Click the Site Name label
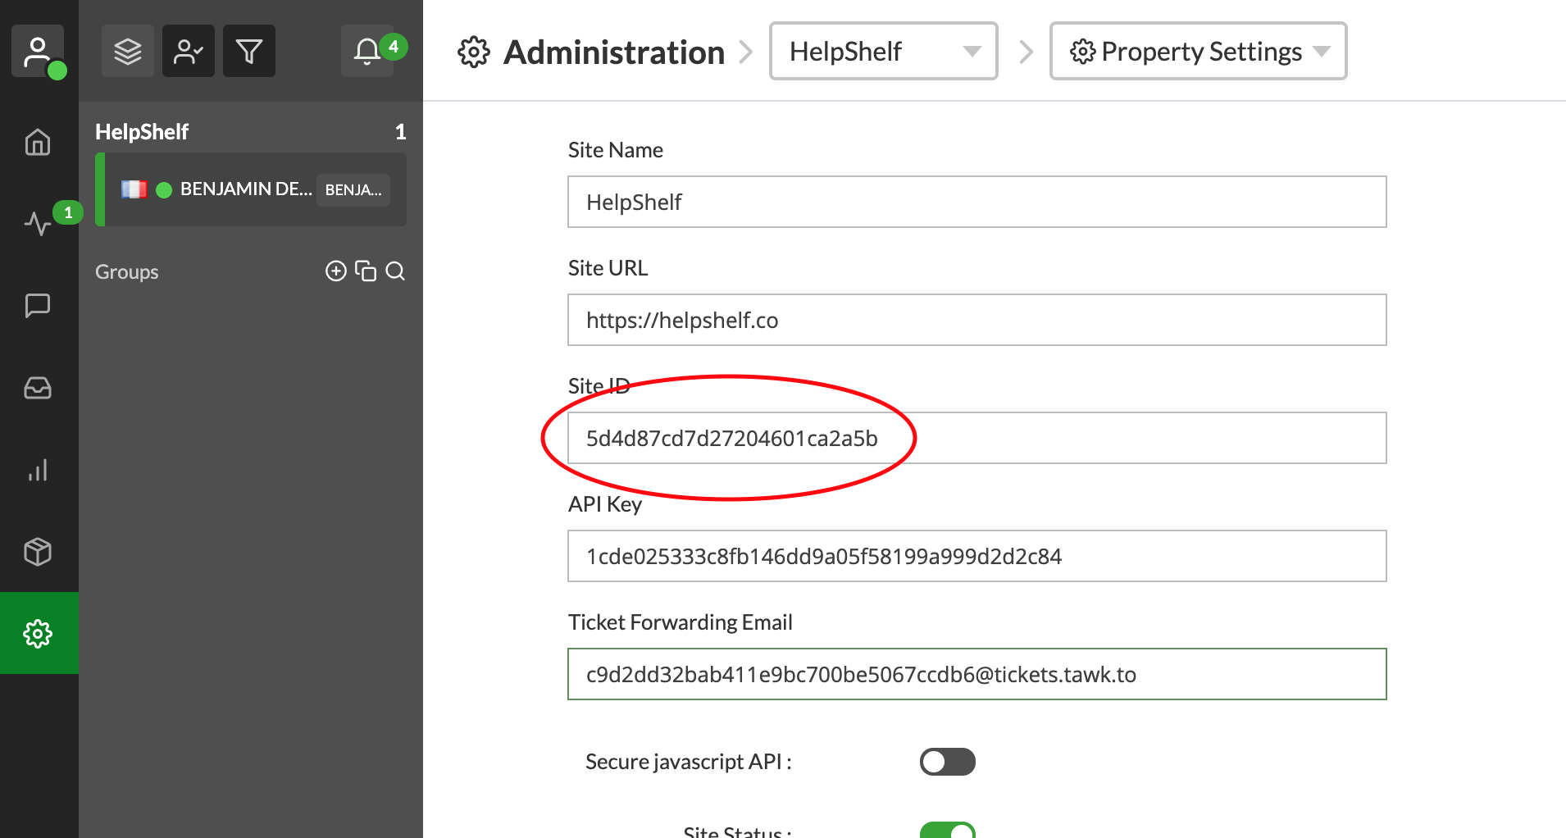This screenshot has width=1566, height=838. [616, 150]
